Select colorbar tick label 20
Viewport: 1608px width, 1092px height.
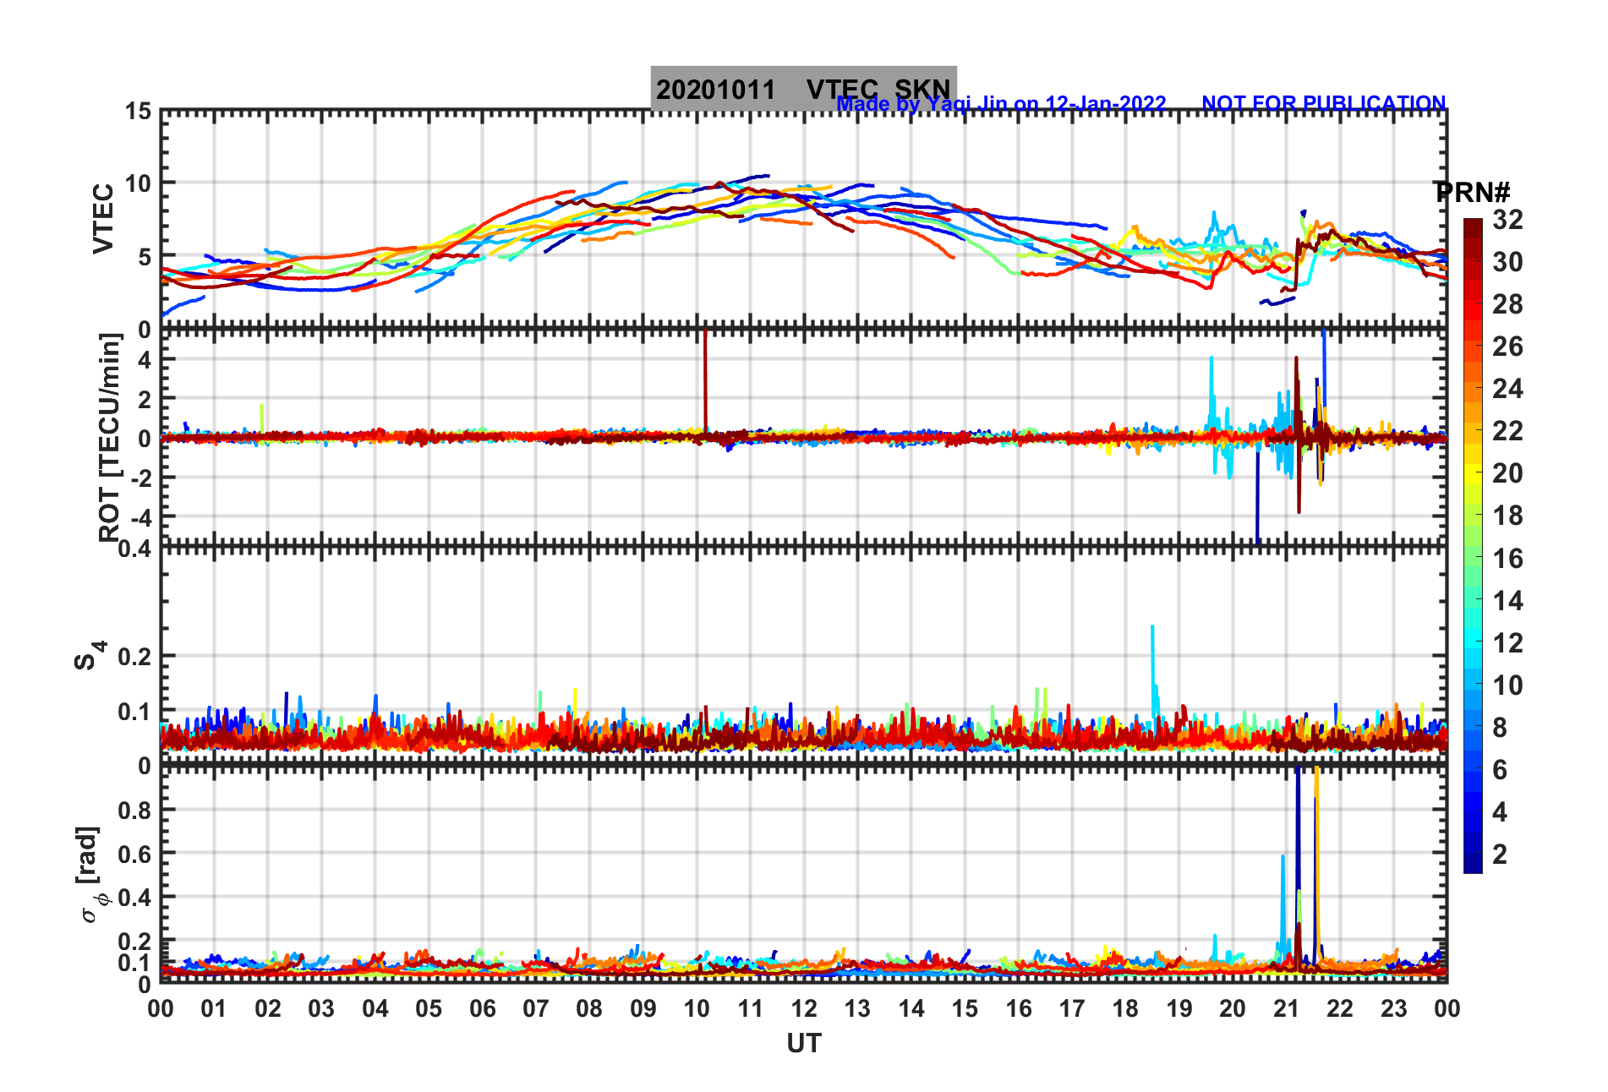[x=1507, y=473]
